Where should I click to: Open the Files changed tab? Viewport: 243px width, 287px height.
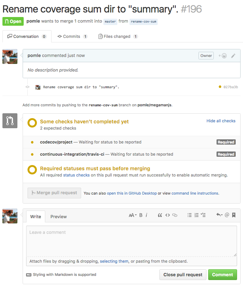coord(118,36)
